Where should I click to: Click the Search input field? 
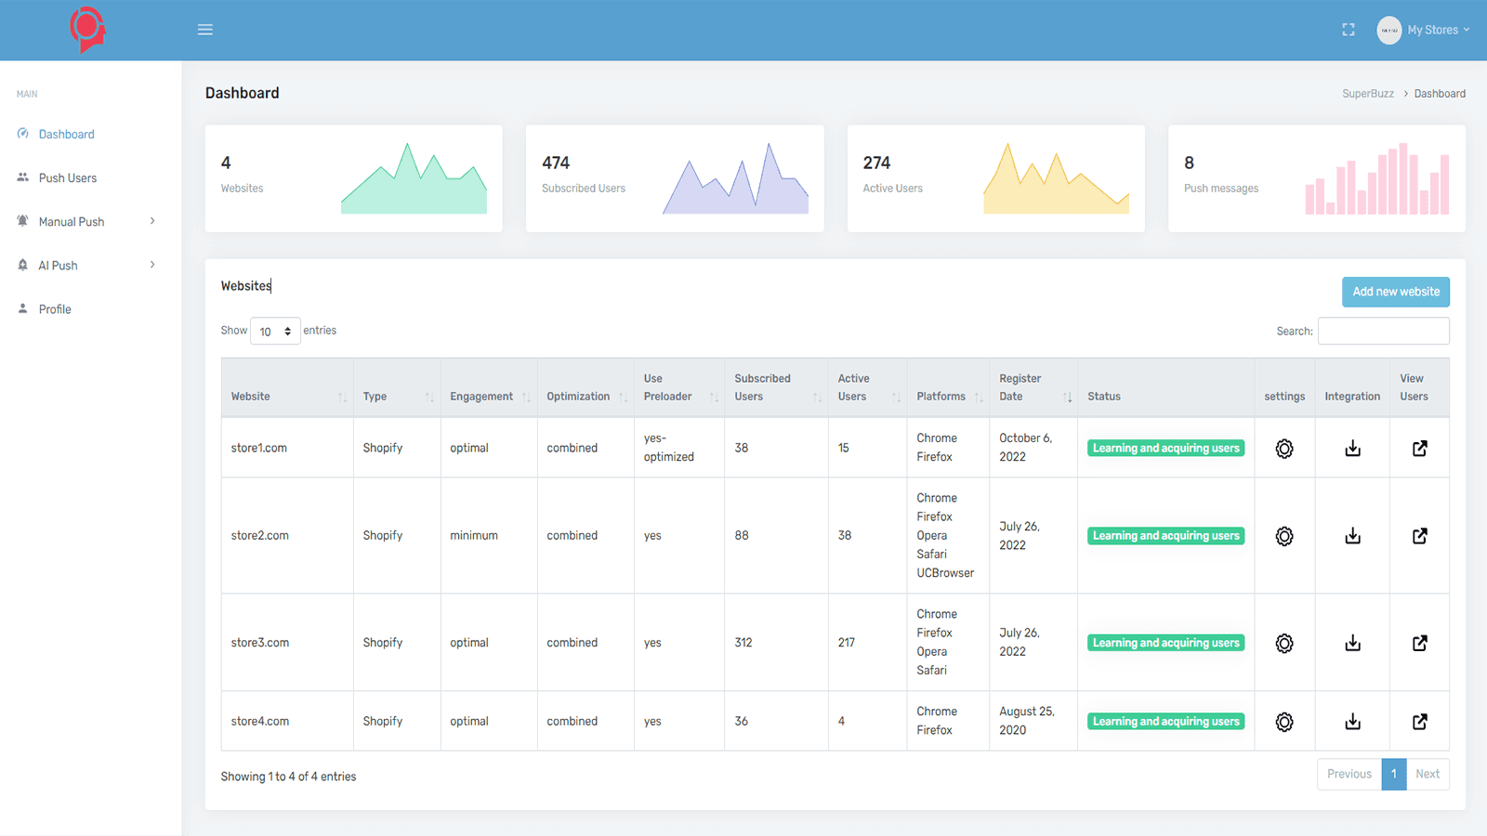tap(1383, 331)
